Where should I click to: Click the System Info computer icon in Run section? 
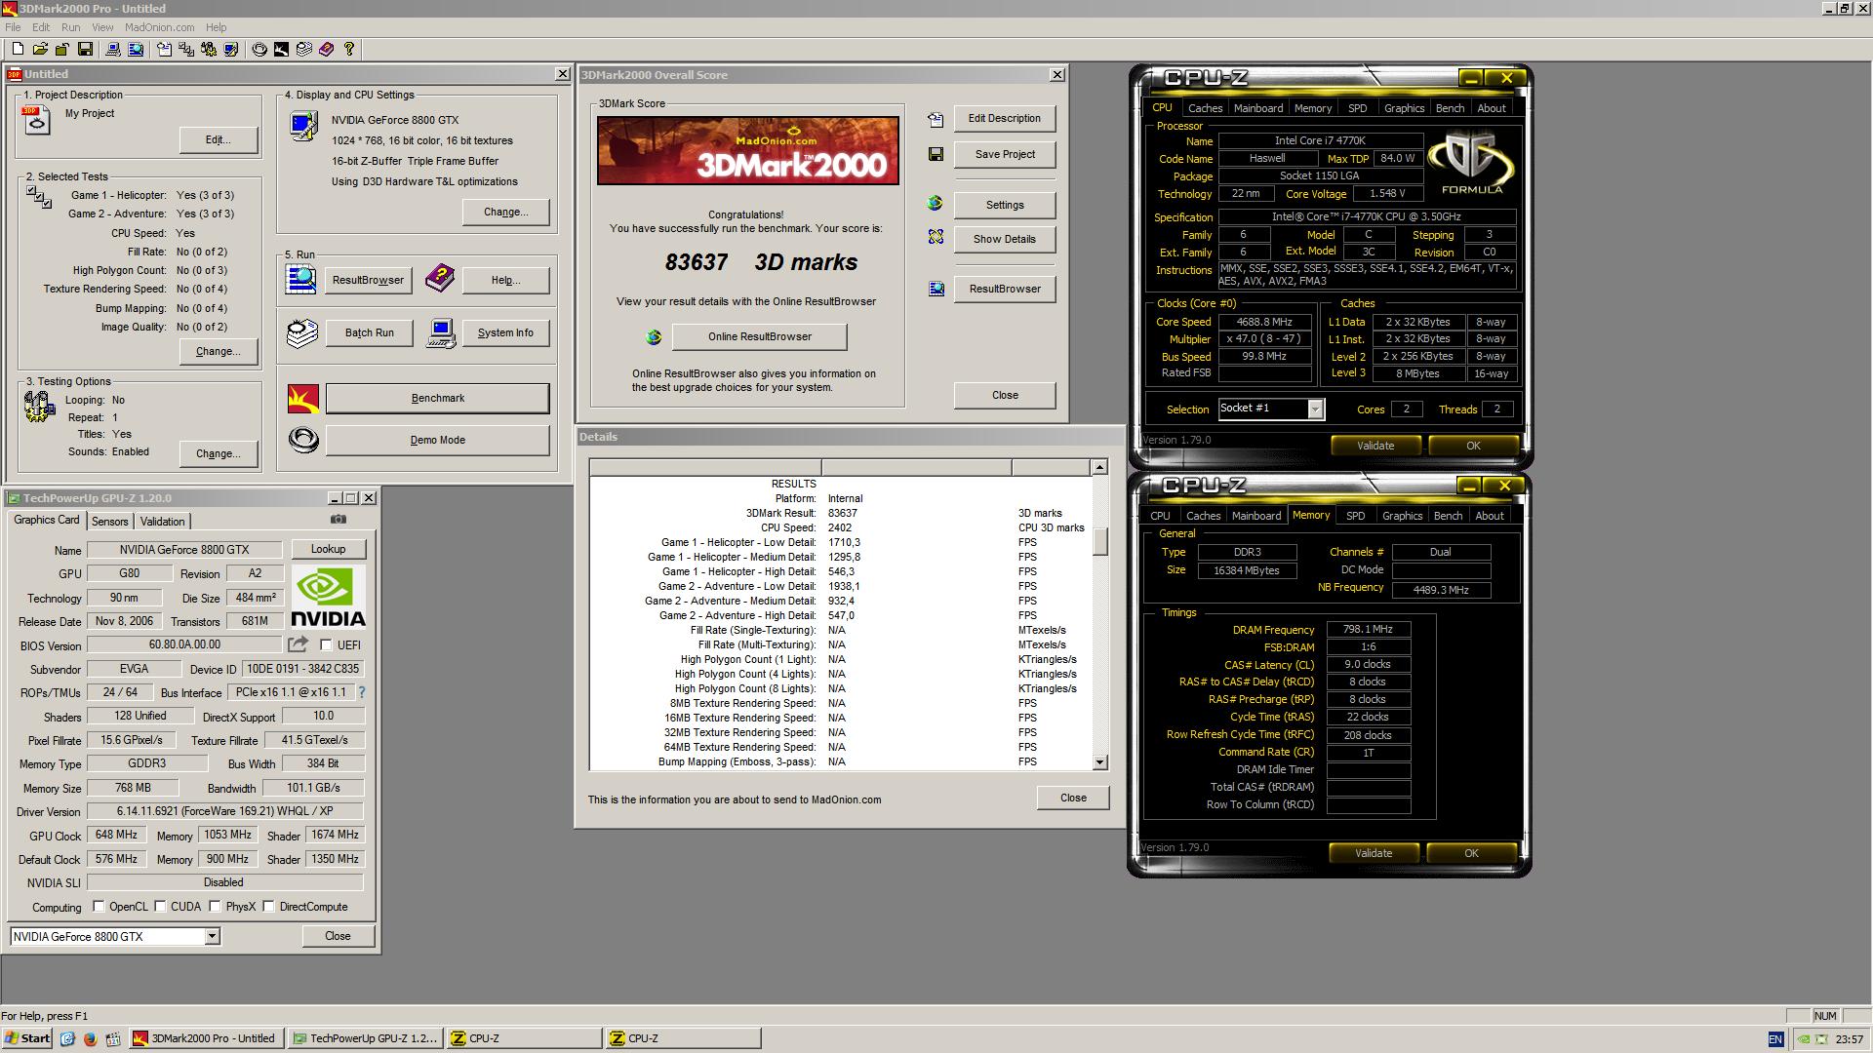pyautogui.click(x=442, y=332)
